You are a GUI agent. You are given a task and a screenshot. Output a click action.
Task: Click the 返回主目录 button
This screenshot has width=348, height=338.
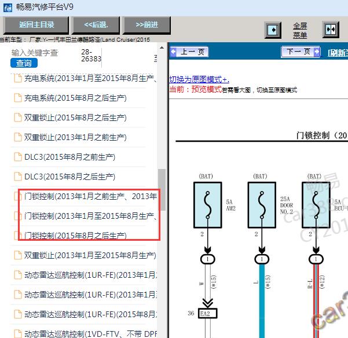pyautogui.click(x=36, y=25)
